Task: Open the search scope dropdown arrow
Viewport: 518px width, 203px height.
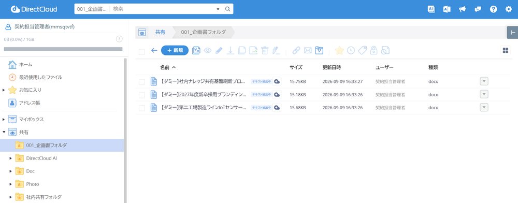Action: [x=218, y=9]
